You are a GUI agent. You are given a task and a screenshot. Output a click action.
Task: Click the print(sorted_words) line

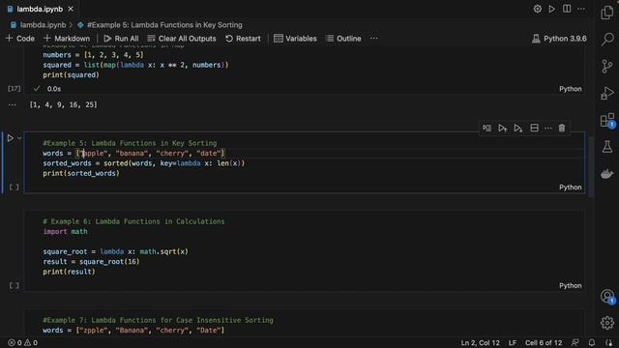pyautogui.click(x=81, y=173)
